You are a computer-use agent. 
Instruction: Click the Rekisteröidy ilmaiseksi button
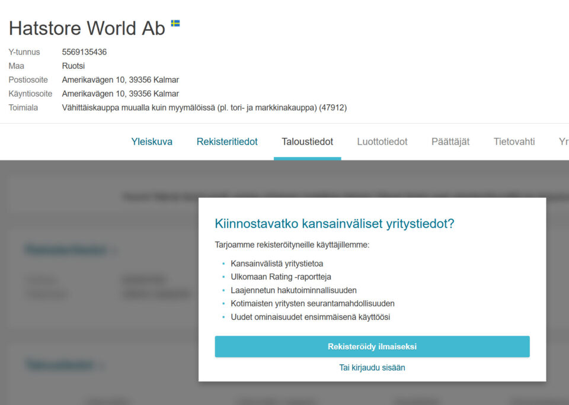[372, 346]
